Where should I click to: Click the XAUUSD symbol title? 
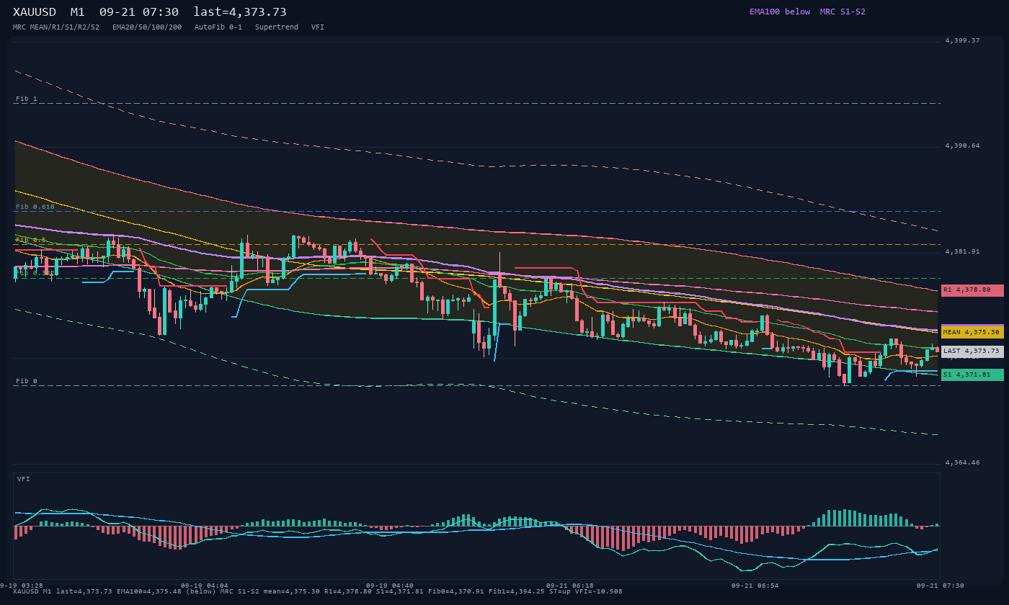pos(35,12)
